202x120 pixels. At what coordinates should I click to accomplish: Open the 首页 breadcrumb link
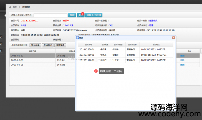pos(15,7)
